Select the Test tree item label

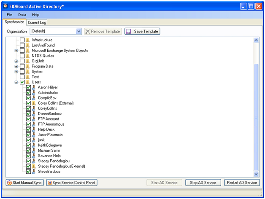pos(35,77)
